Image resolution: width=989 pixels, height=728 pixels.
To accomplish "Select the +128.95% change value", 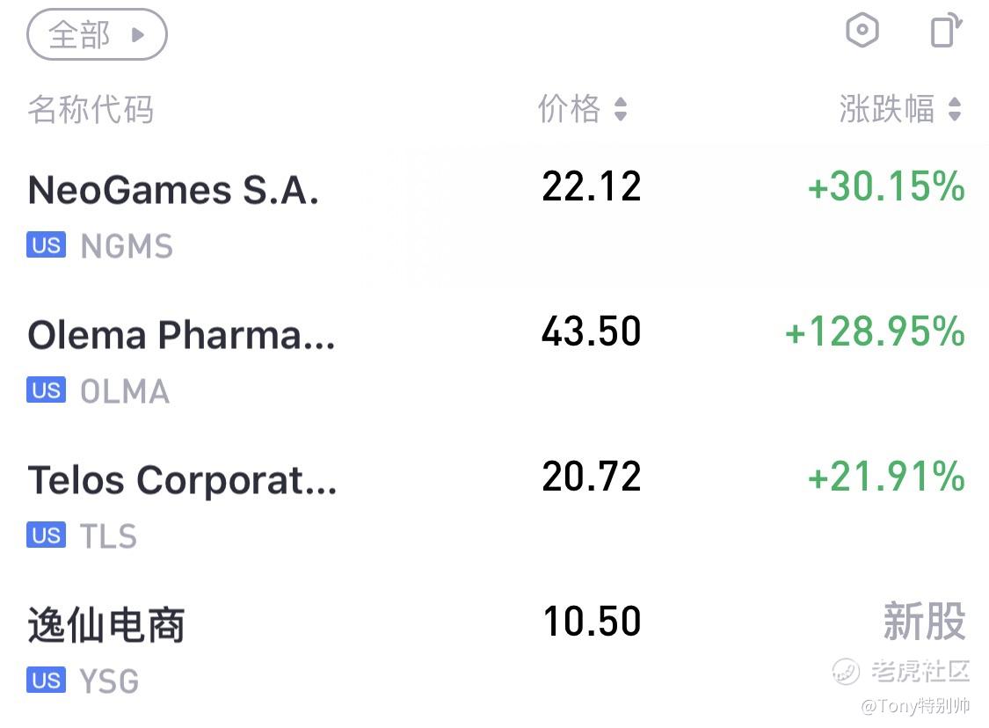I will 875,331.
